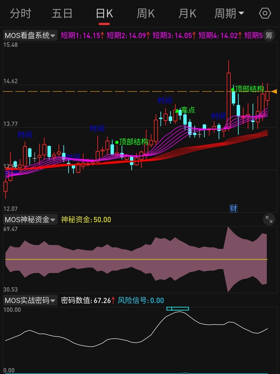Viewport: 280px width, 374px height.
Task: Click the 100.00 axis label
Action: (12, 310)
